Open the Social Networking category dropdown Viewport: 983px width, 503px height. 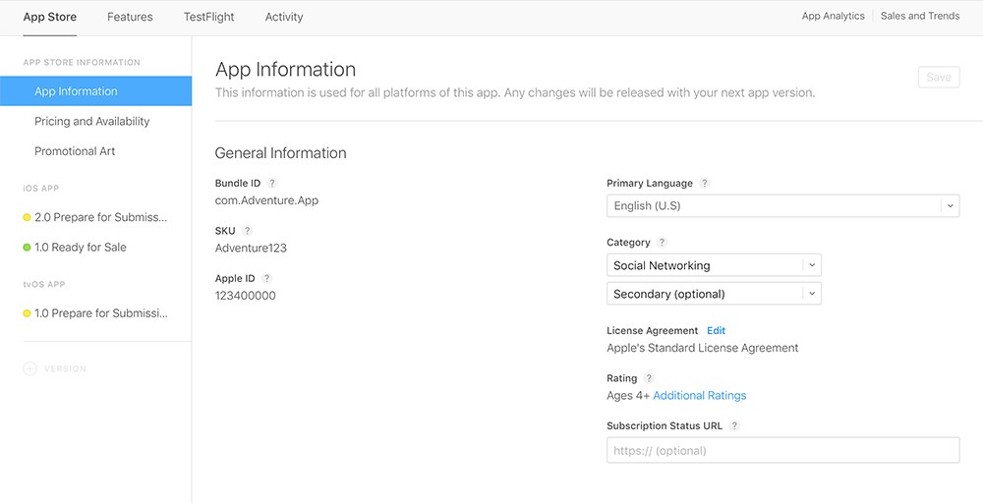[x=714, y=265]
